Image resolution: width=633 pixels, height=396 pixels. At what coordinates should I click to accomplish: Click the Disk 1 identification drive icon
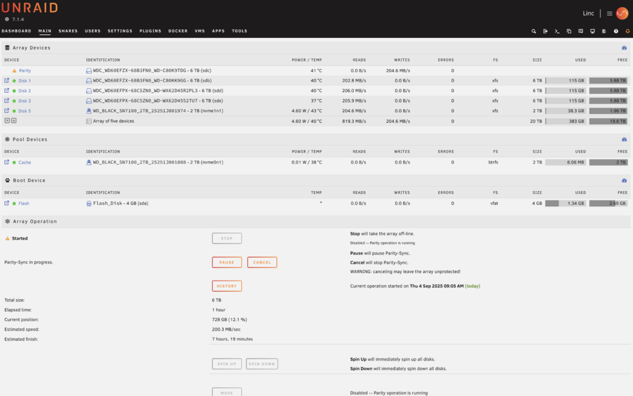click(89, 81)
